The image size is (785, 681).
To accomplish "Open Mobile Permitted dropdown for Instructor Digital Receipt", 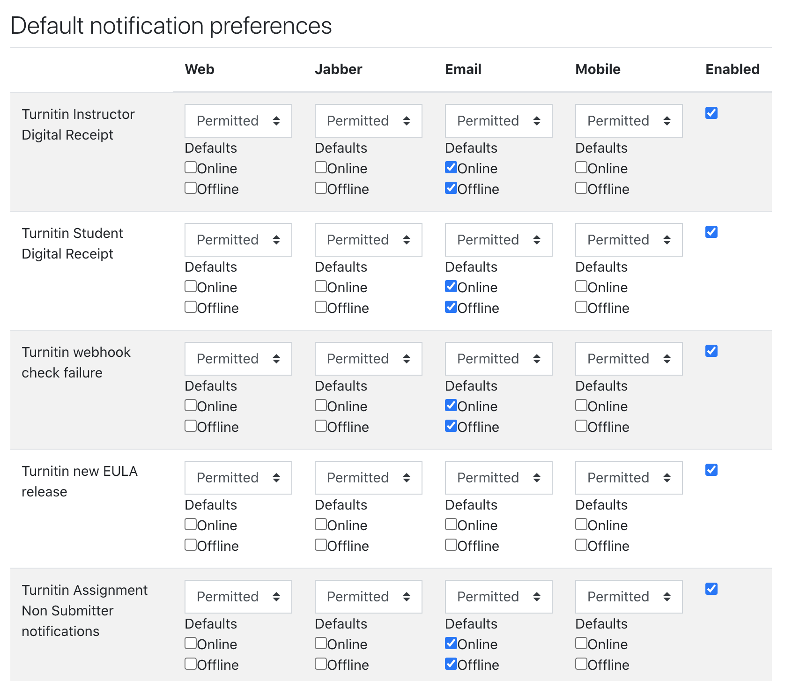I will click(629, 121).
